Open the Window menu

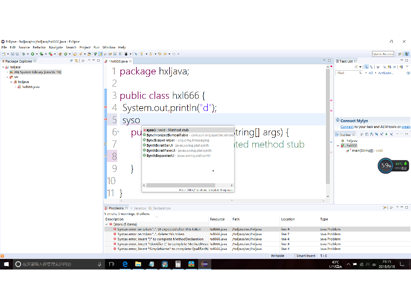click(x=109, y=47)
